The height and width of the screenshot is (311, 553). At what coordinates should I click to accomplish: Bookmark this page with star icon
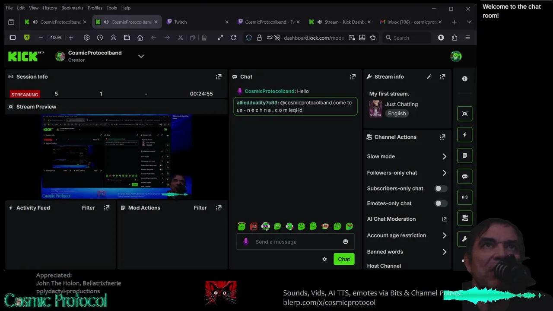point(373,38)
